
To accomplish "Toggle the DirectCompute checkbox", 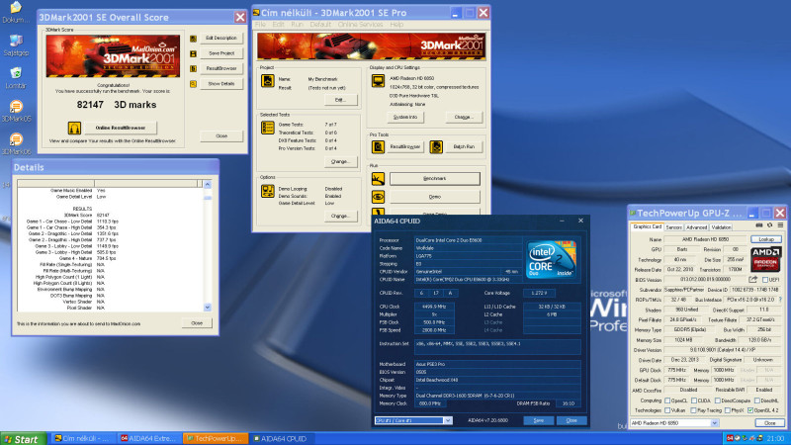I will [718, 400].
